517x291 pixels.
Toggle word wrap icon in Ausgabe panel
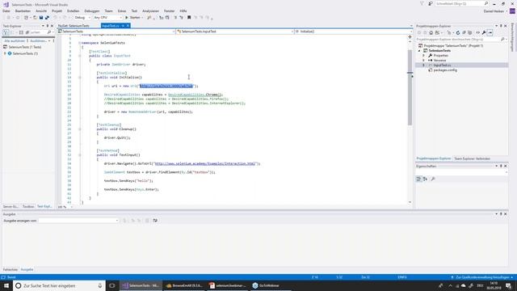coord(155,221)
